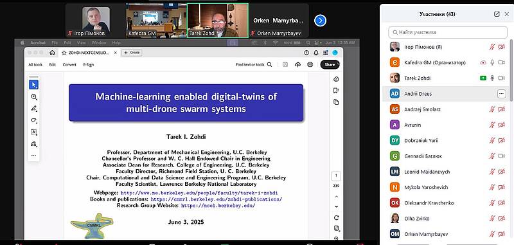
Task: Open the E-Sign menu
Action: [x=89, y=64]
